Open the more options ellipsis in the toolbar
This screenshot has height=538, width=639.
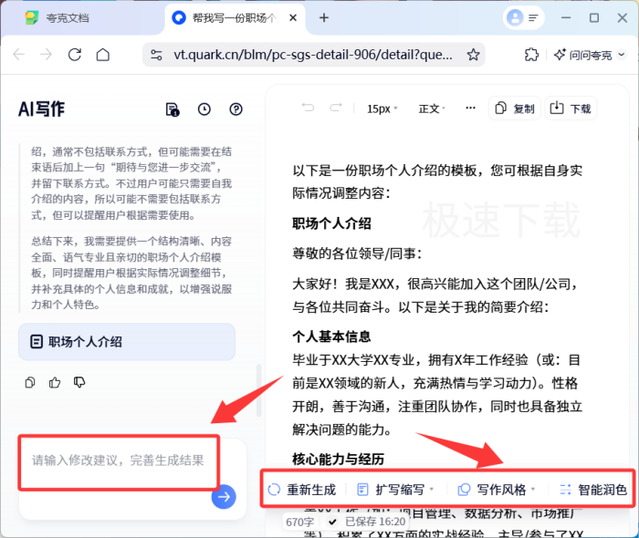pyautogui.click(x=471, y=108)
